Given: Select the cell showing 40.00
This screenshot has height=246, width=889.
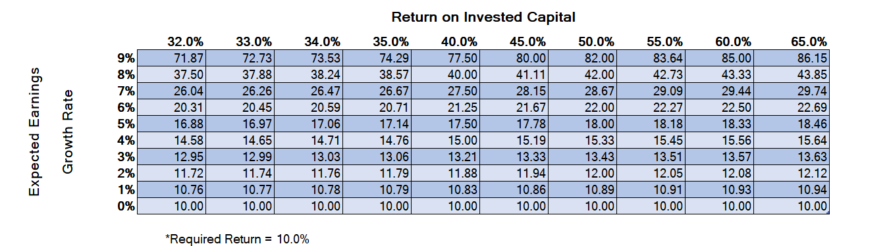Looking at the screenshot, I should tap(445, 74).
